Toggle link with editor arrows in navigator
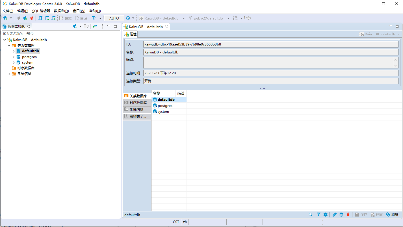403x227 pixels. (95, 26)
